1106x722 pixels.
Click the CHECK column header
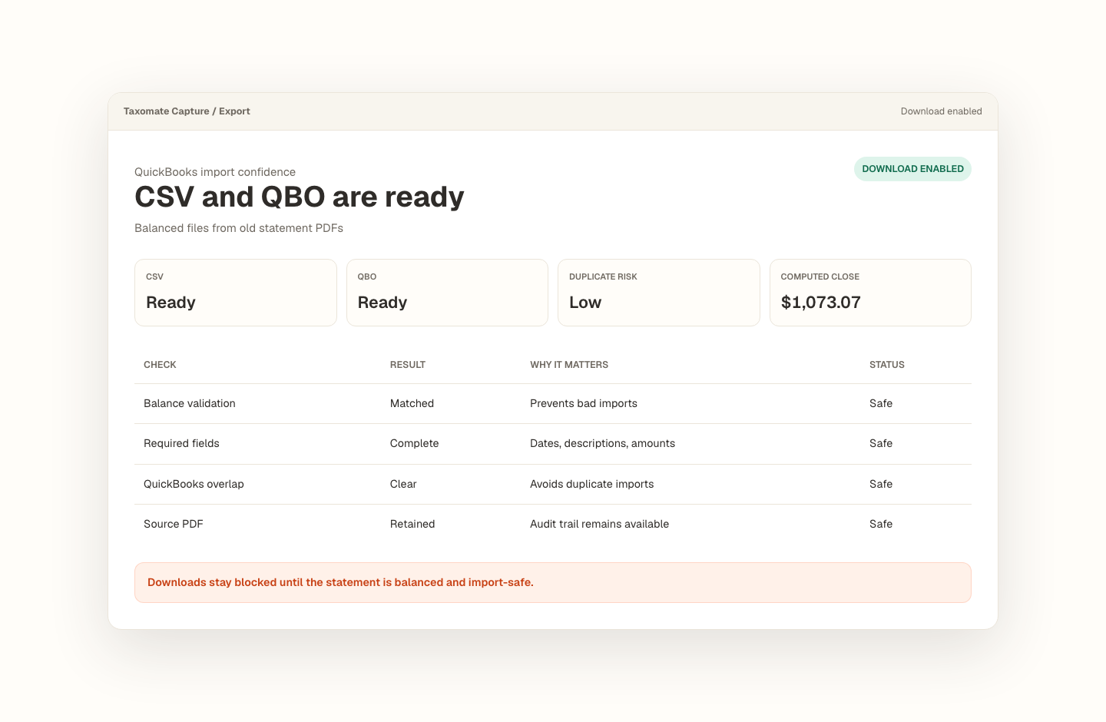pos(160,365)
